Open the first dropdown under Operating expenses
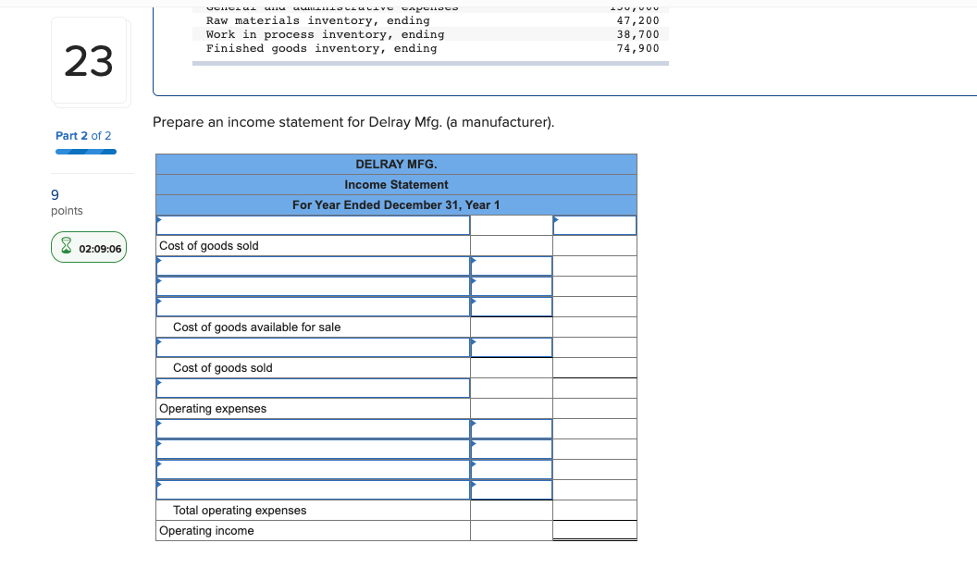The image size is (977, 568). pyautogui.click(x=313, y=428)
